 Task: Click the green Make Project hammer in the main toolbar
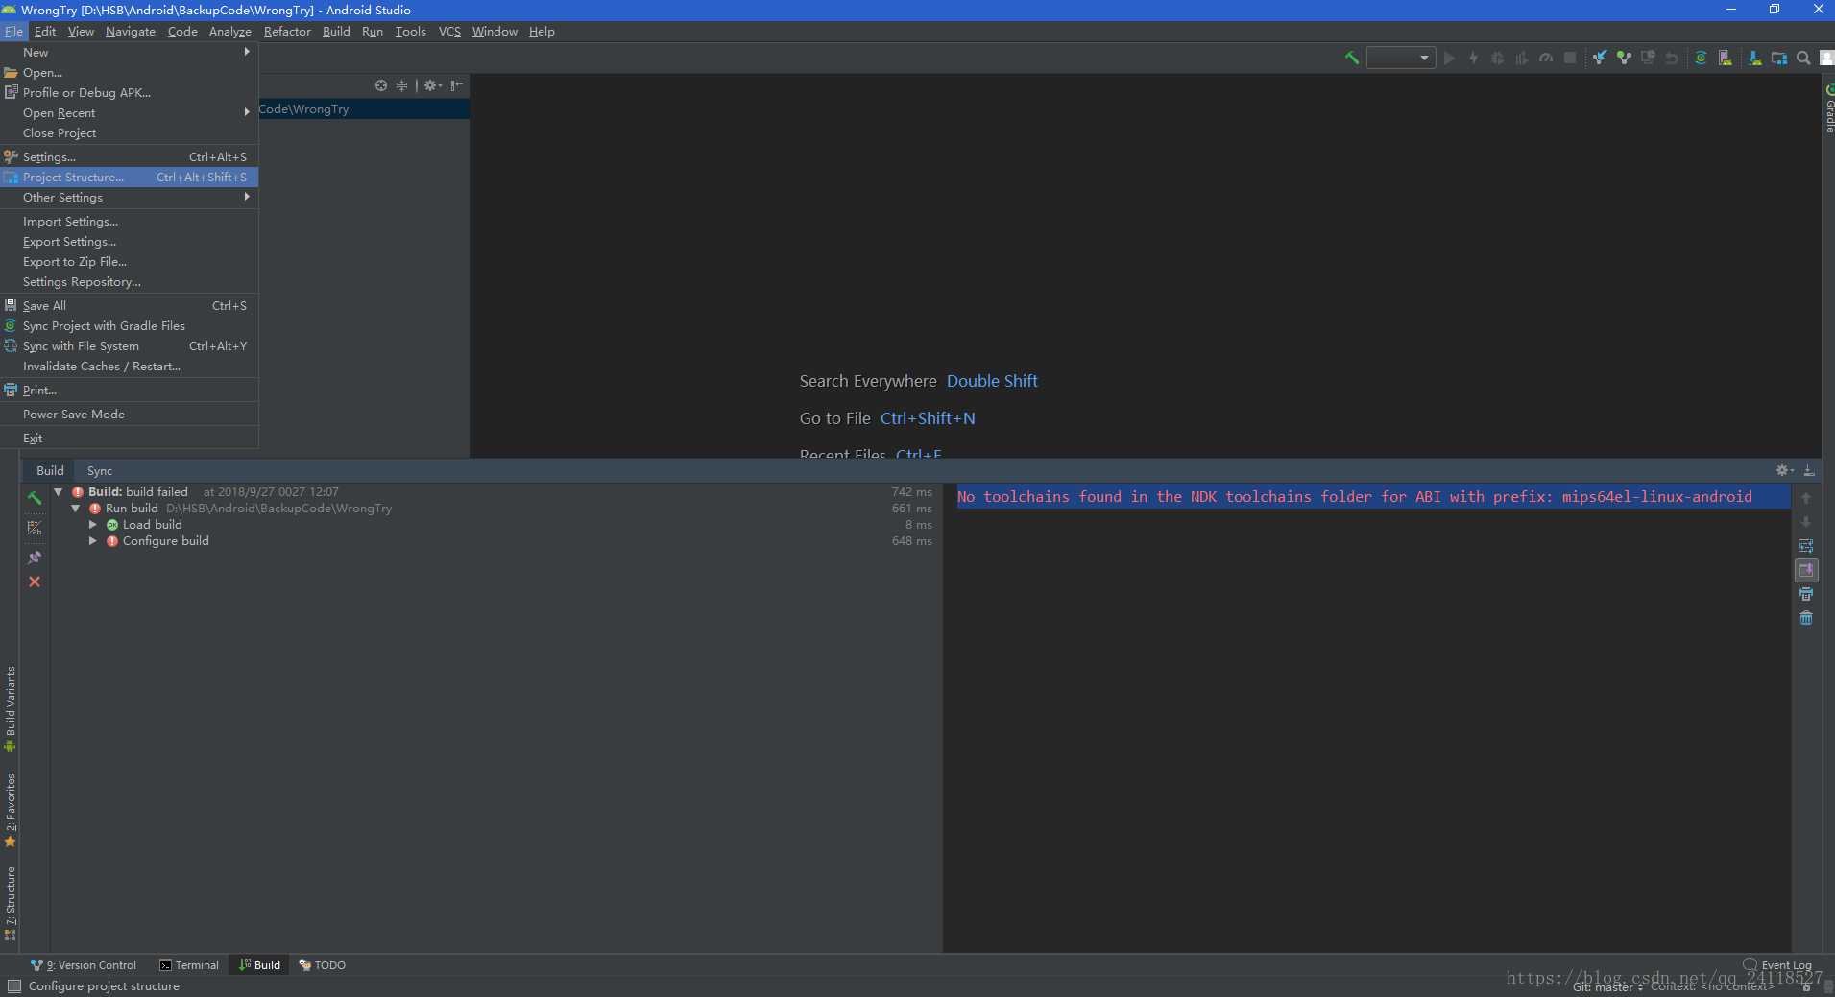coord(1352,59)
